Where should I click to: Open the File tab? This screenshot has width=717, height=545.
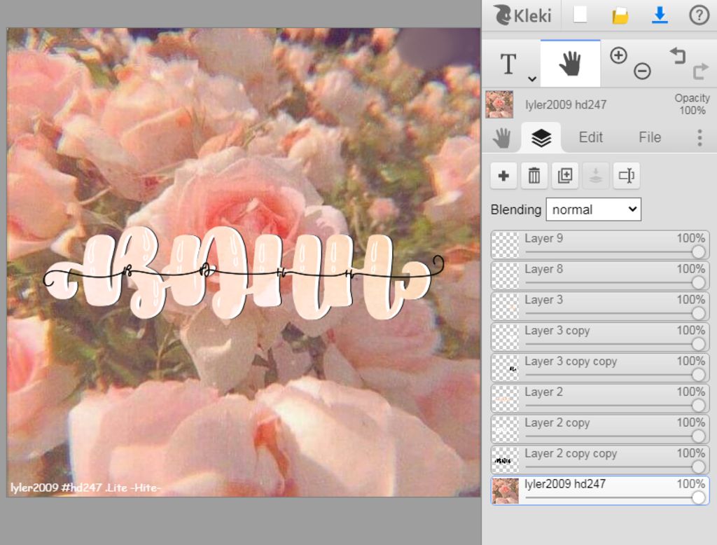click(649, 137)
